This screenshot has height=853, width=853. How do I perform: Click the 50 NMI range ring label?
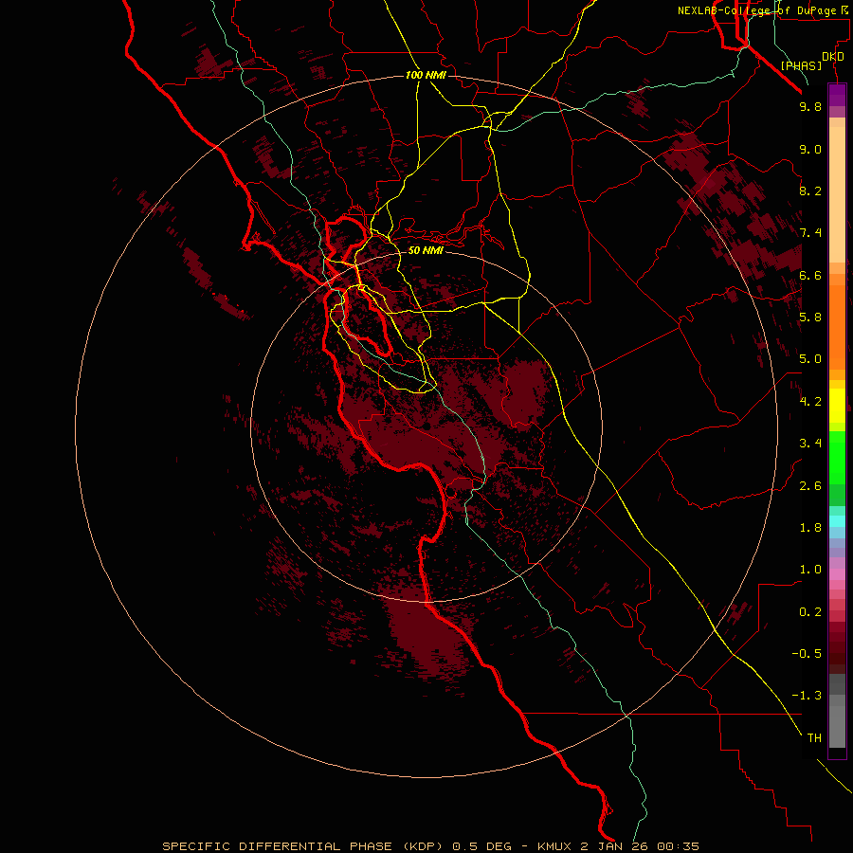[426, 250]
